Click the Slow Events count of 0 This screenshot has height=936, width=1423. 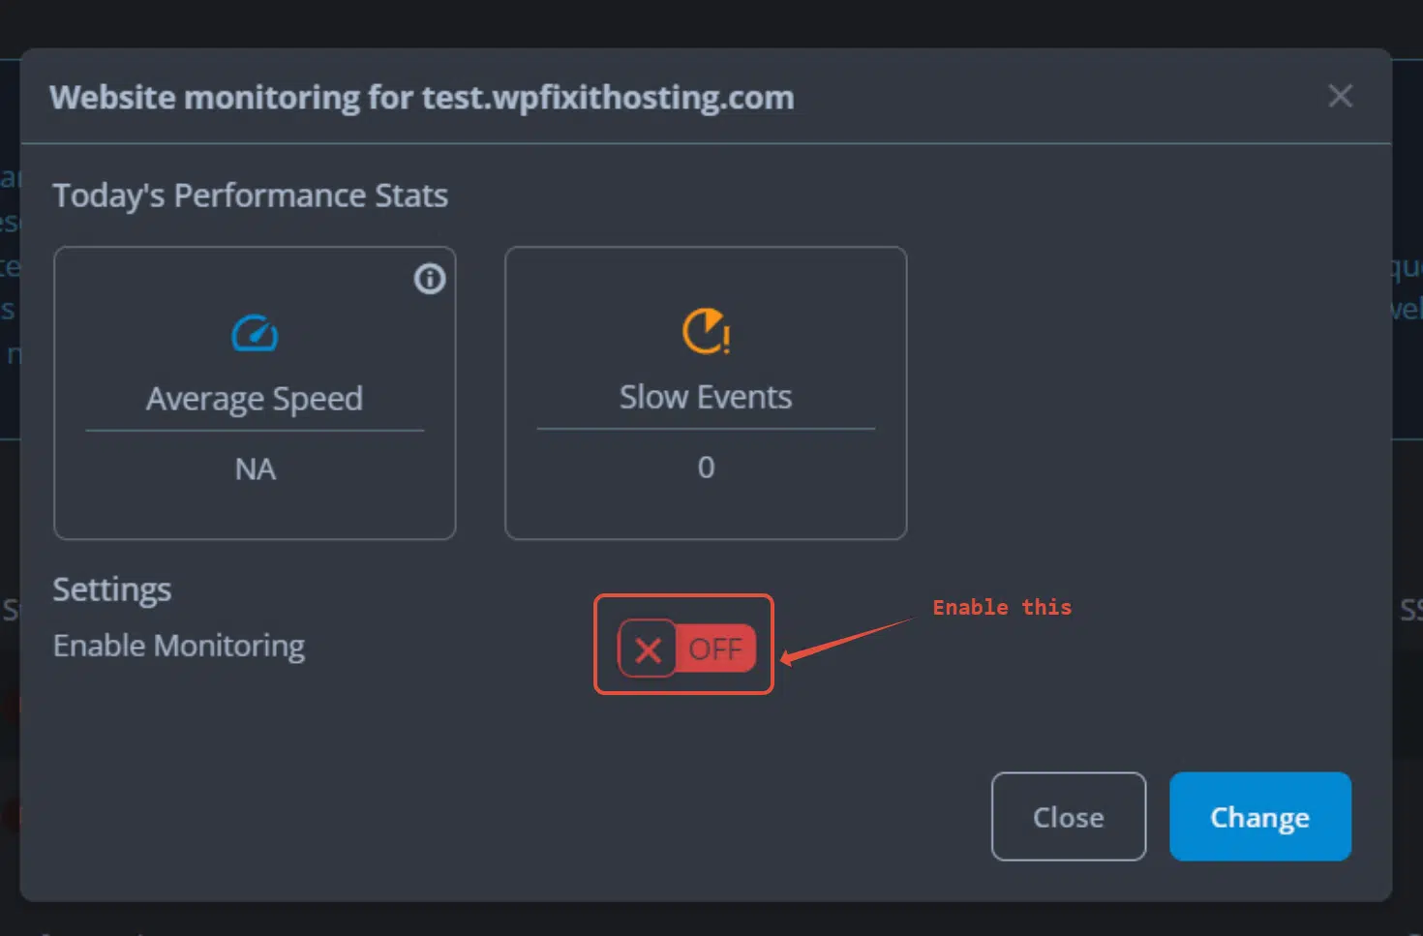click(707, 468)
